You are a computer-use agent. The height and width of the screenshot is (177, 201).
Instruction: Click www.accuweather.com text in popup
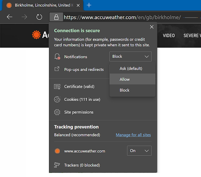click(x=85, y=151)
